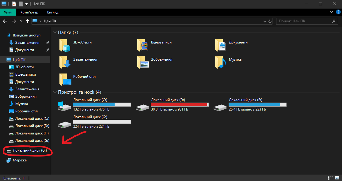342x181 pixels.
Task: Collapse the Пристрої та носії (4) group chevron
Action: click(55, 92)
